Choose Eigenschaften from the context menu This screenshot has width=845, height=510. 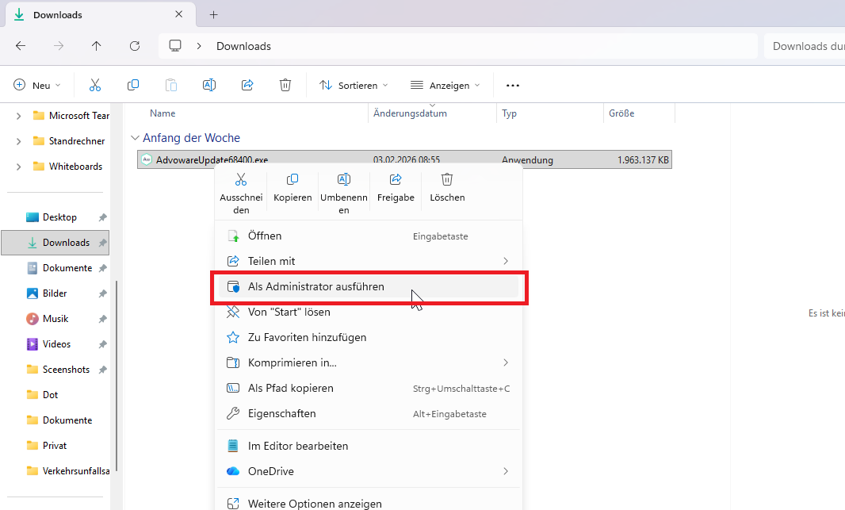pos(368,413)
